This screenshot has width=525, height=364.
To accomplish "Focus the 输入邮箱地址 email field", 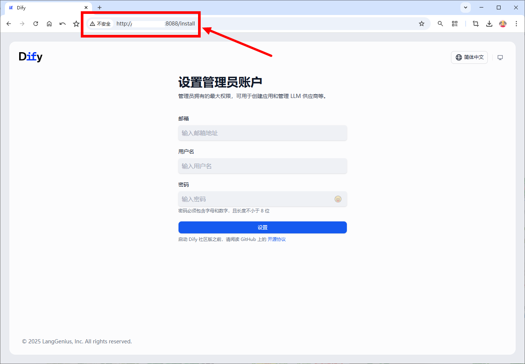I will 263,133.
